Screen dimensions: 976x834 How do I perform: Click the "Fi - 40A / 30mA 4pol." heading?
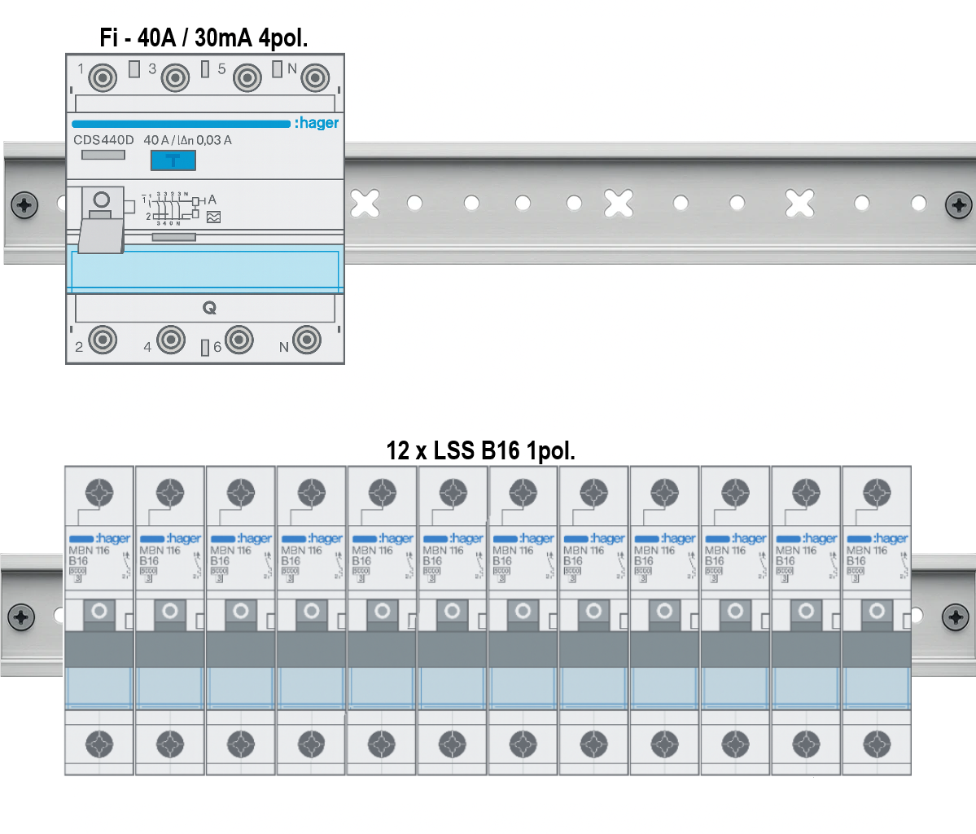click(x=204, y=37)
